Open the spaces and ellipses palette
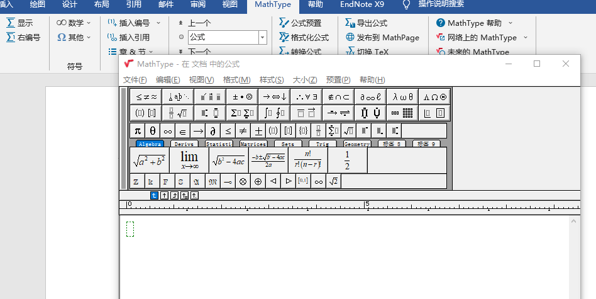 point(178,96)
